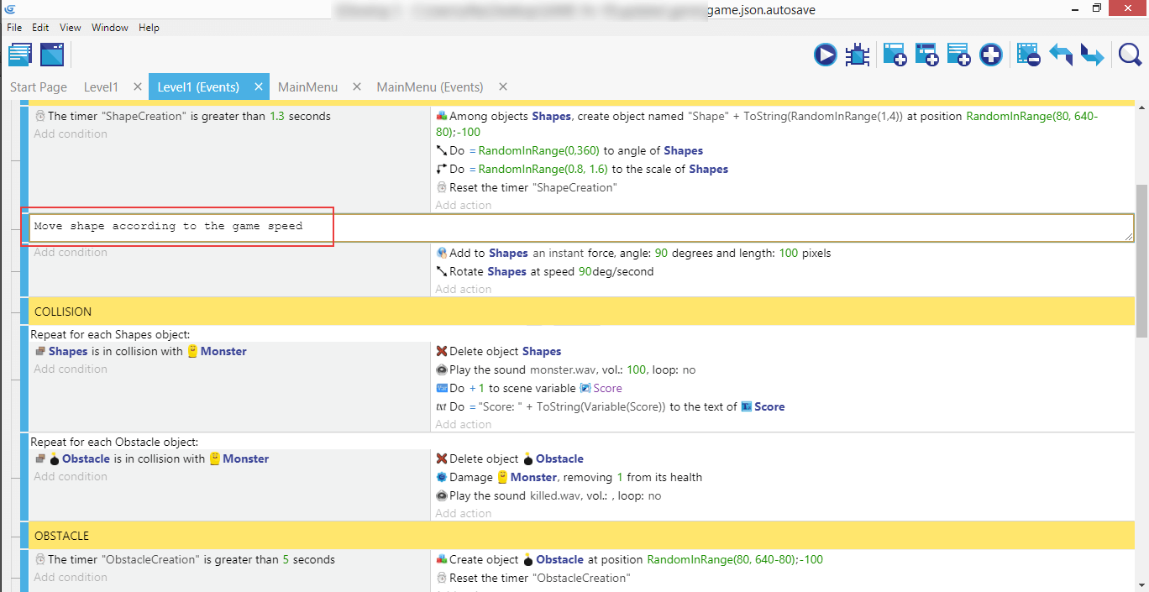Switch to the MainMenu (Events) tab

tap(429, 87)
